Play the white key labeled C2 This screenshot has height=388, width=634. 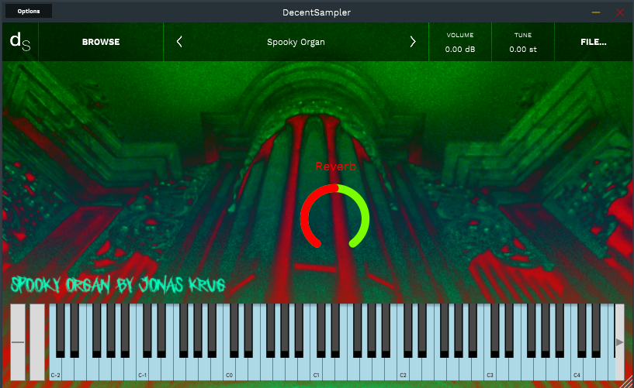[x=403, y=369]
